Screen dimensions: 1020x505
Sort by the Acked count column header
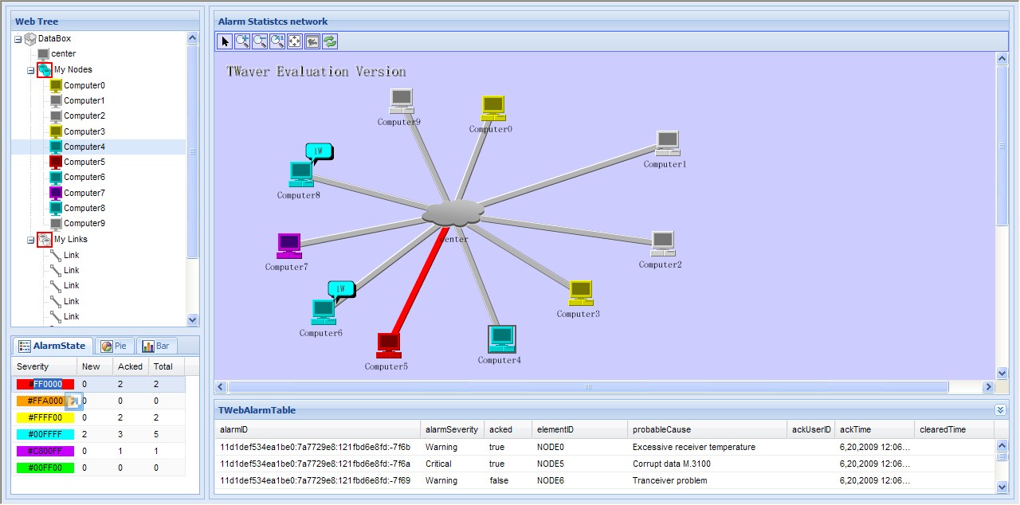click(131, 367)
